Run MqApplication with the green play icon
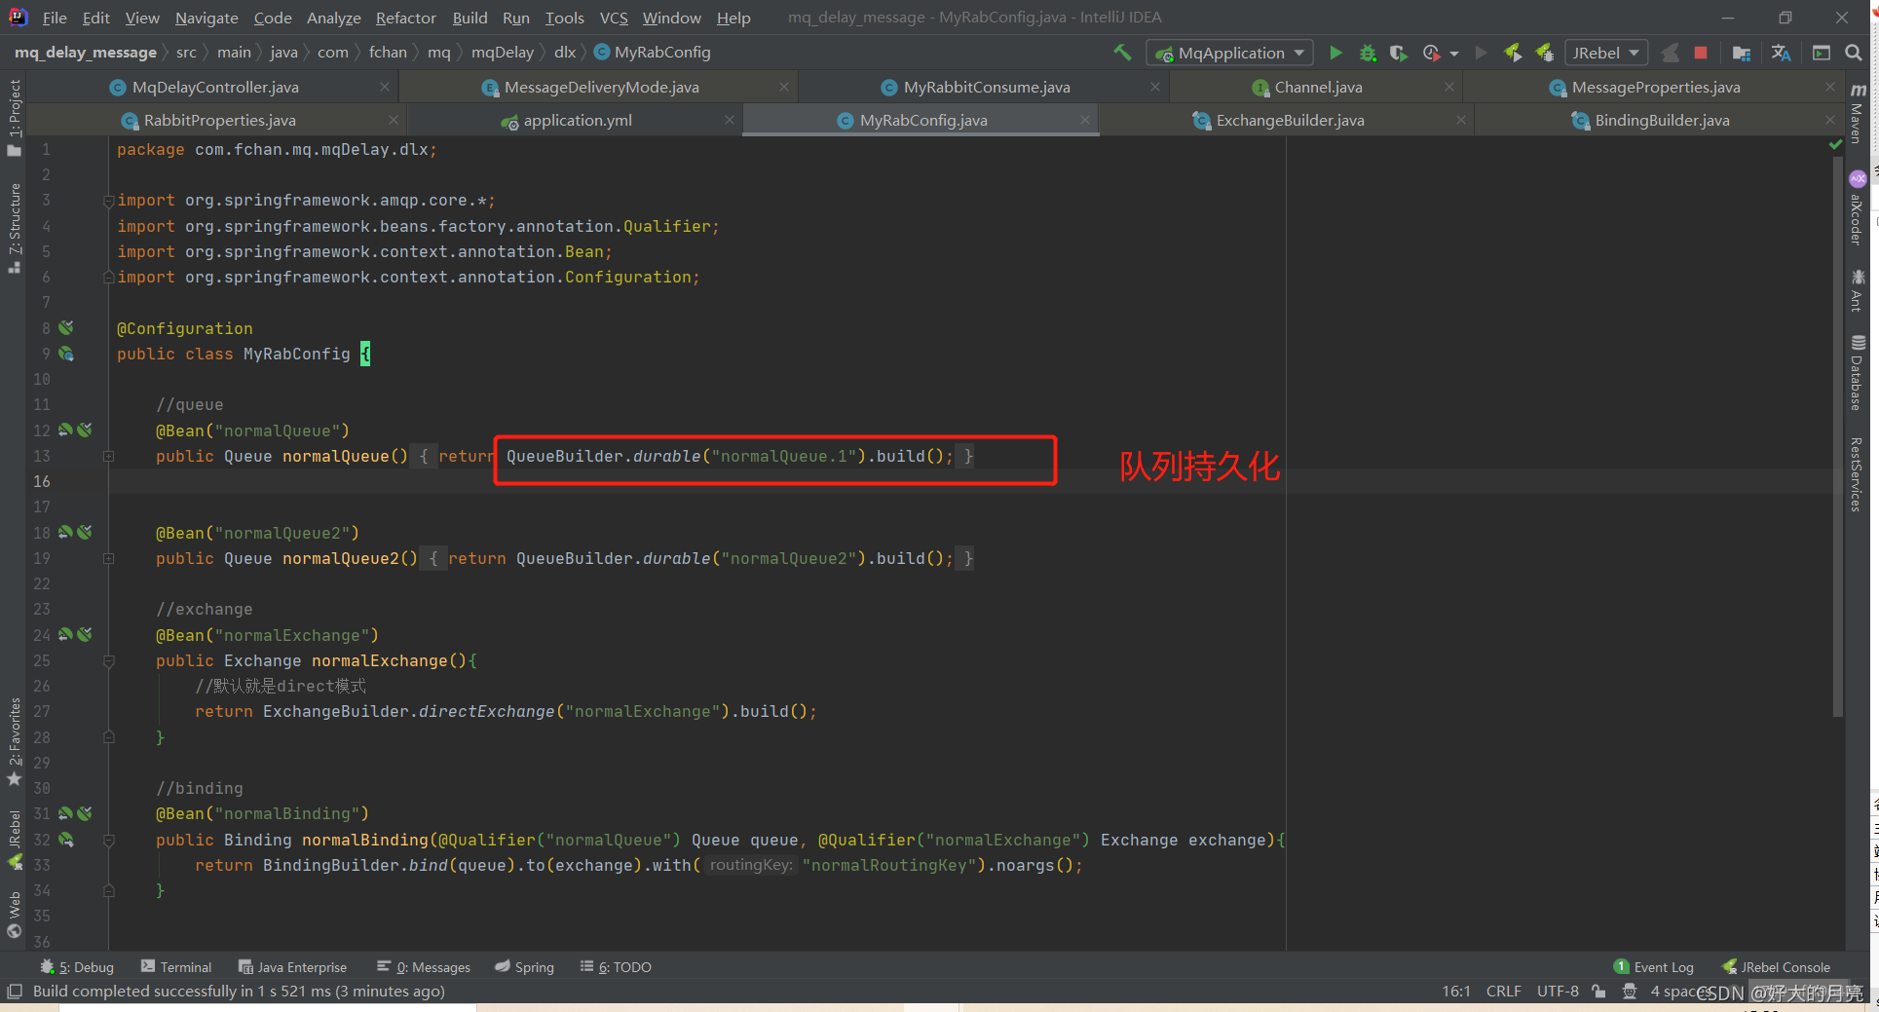Image resolution: width=1879 pixels, height=1012 pixels. (x=1335, y=53)
